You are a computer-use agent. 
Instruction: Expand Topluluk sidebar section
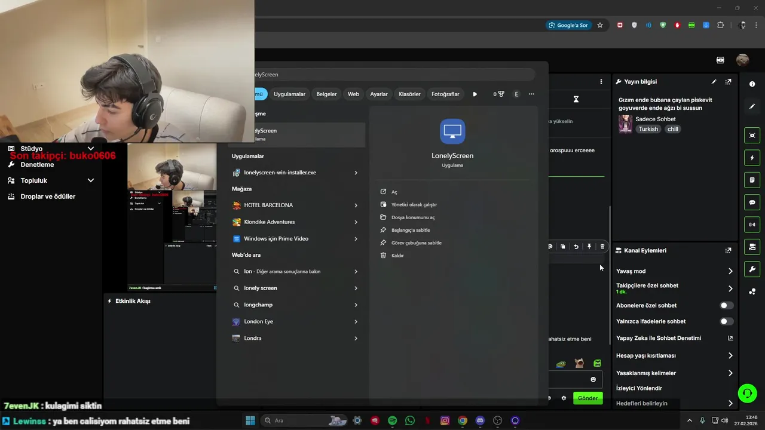click(91, 180)
